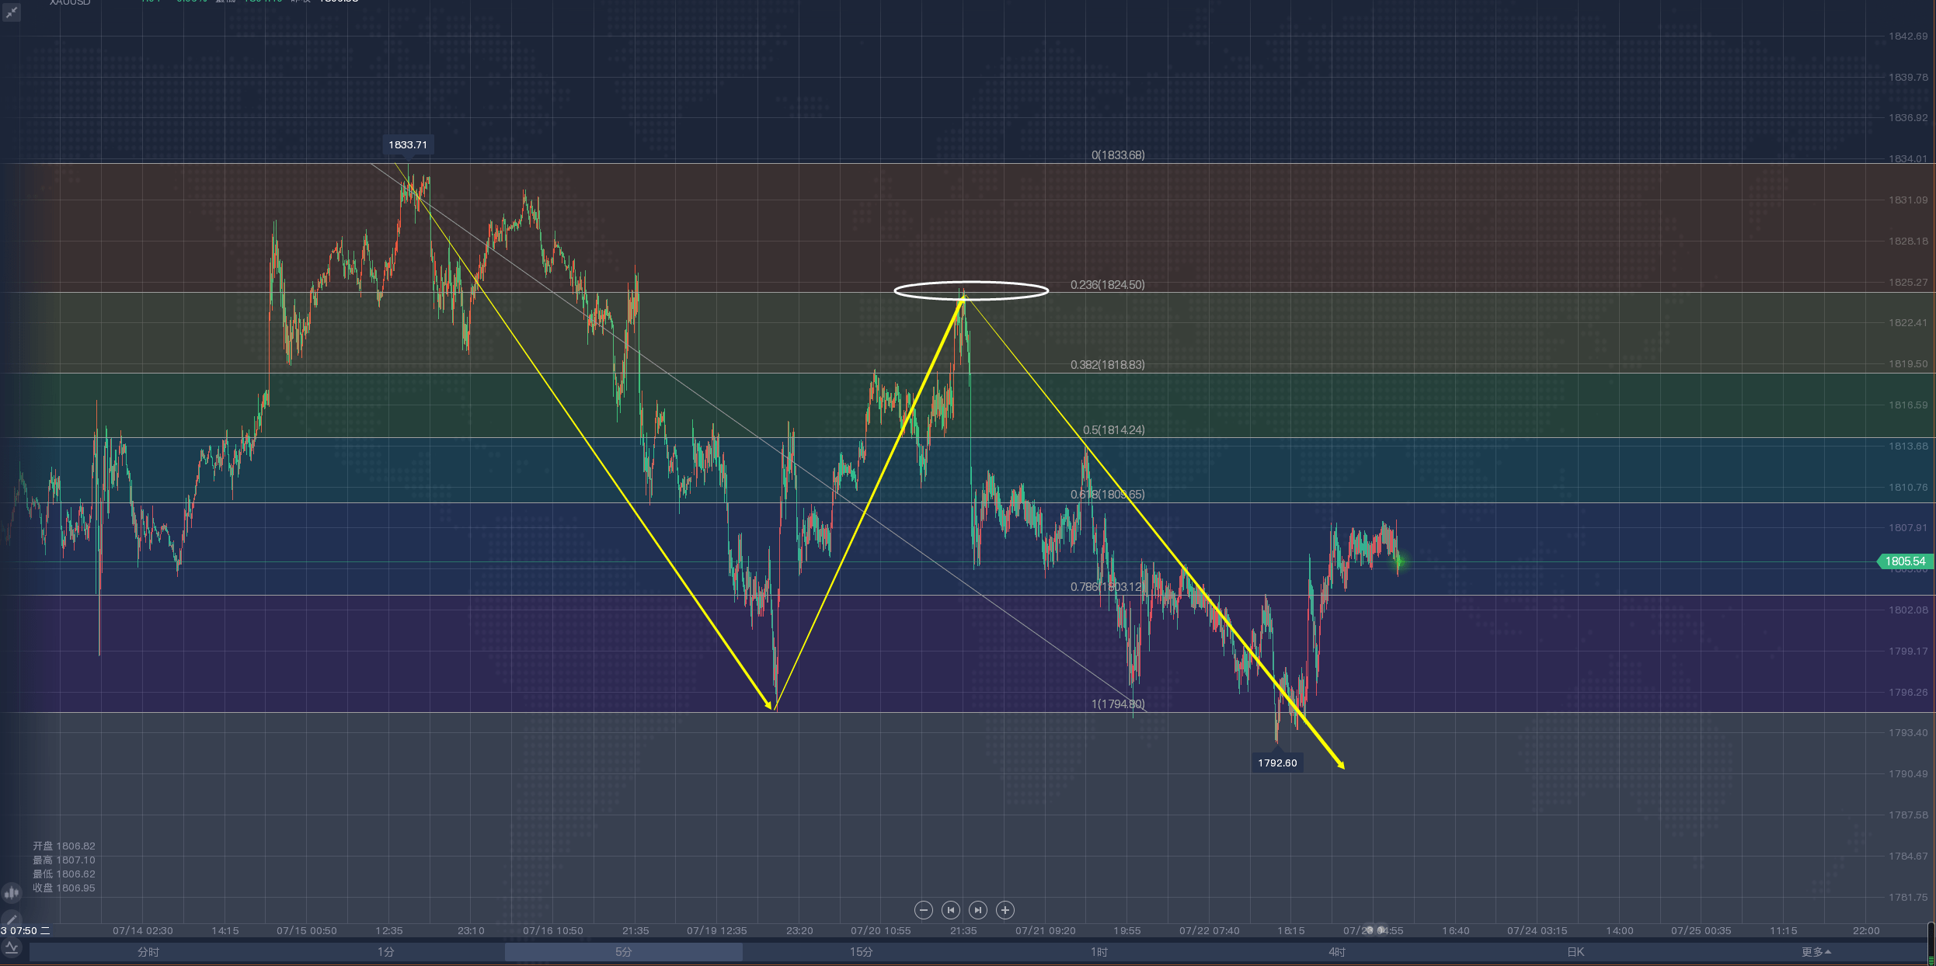
Task: Click the 07/16 10:50 time axis label
Action: [x=553, y=931]
